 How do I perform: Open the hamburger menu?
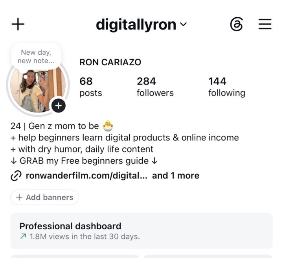[265, 24]
